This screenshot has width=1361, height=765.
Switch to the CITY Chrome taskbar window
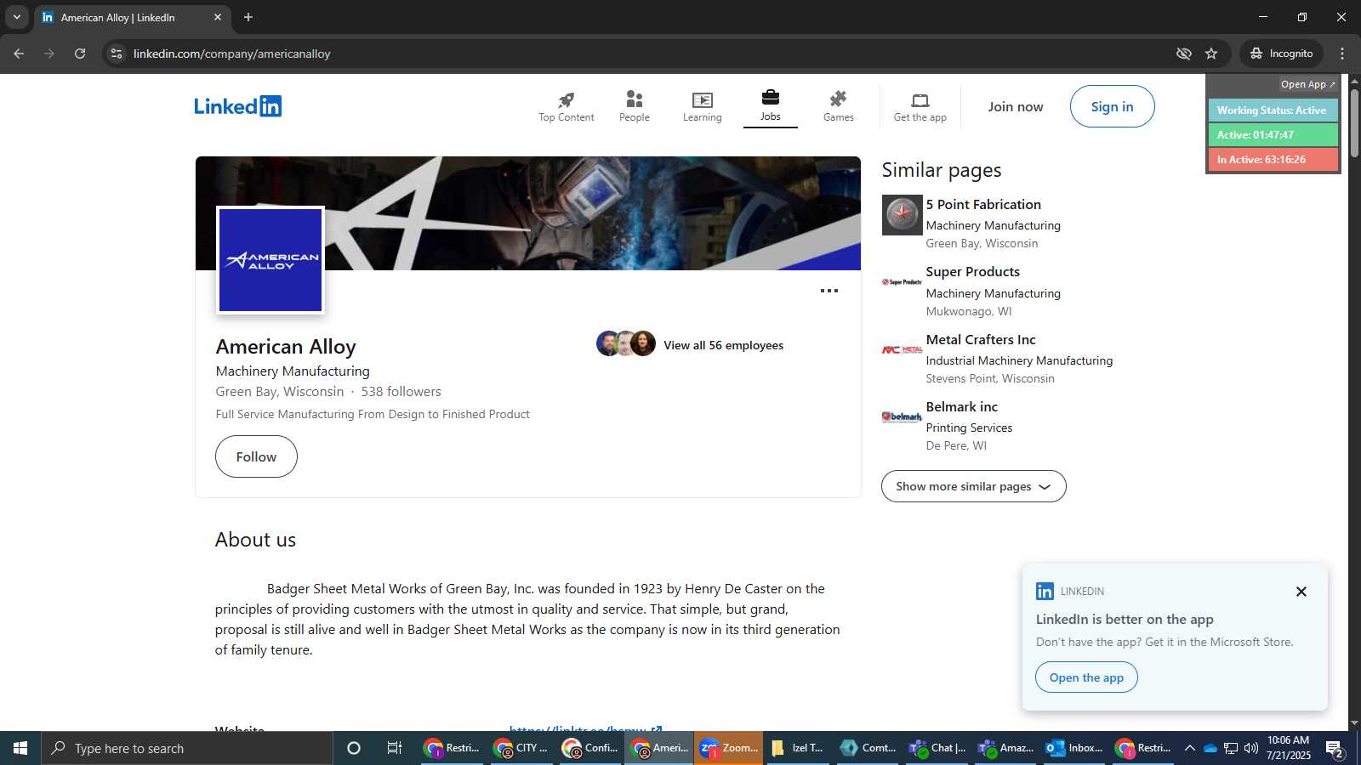click(521, 748)
